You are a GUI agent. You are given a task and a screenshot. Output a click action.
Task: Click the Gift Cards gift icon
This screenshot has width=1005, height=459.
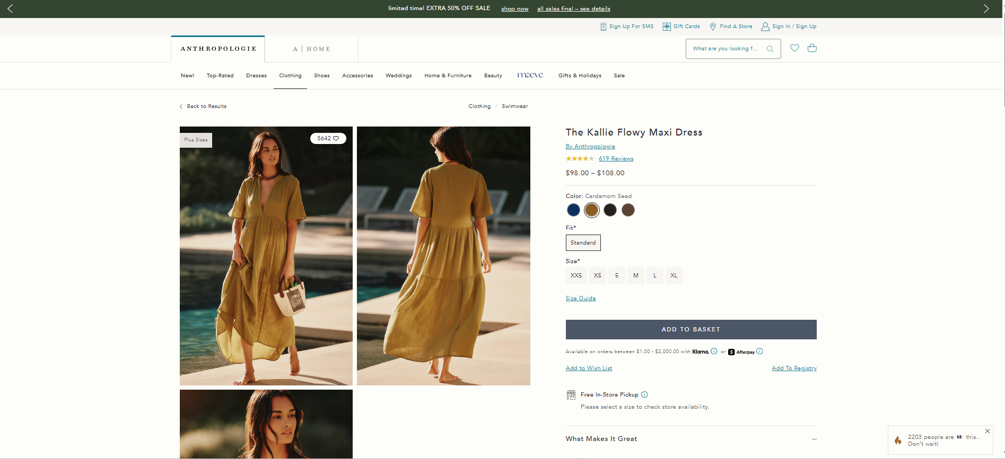coord(667,26)
